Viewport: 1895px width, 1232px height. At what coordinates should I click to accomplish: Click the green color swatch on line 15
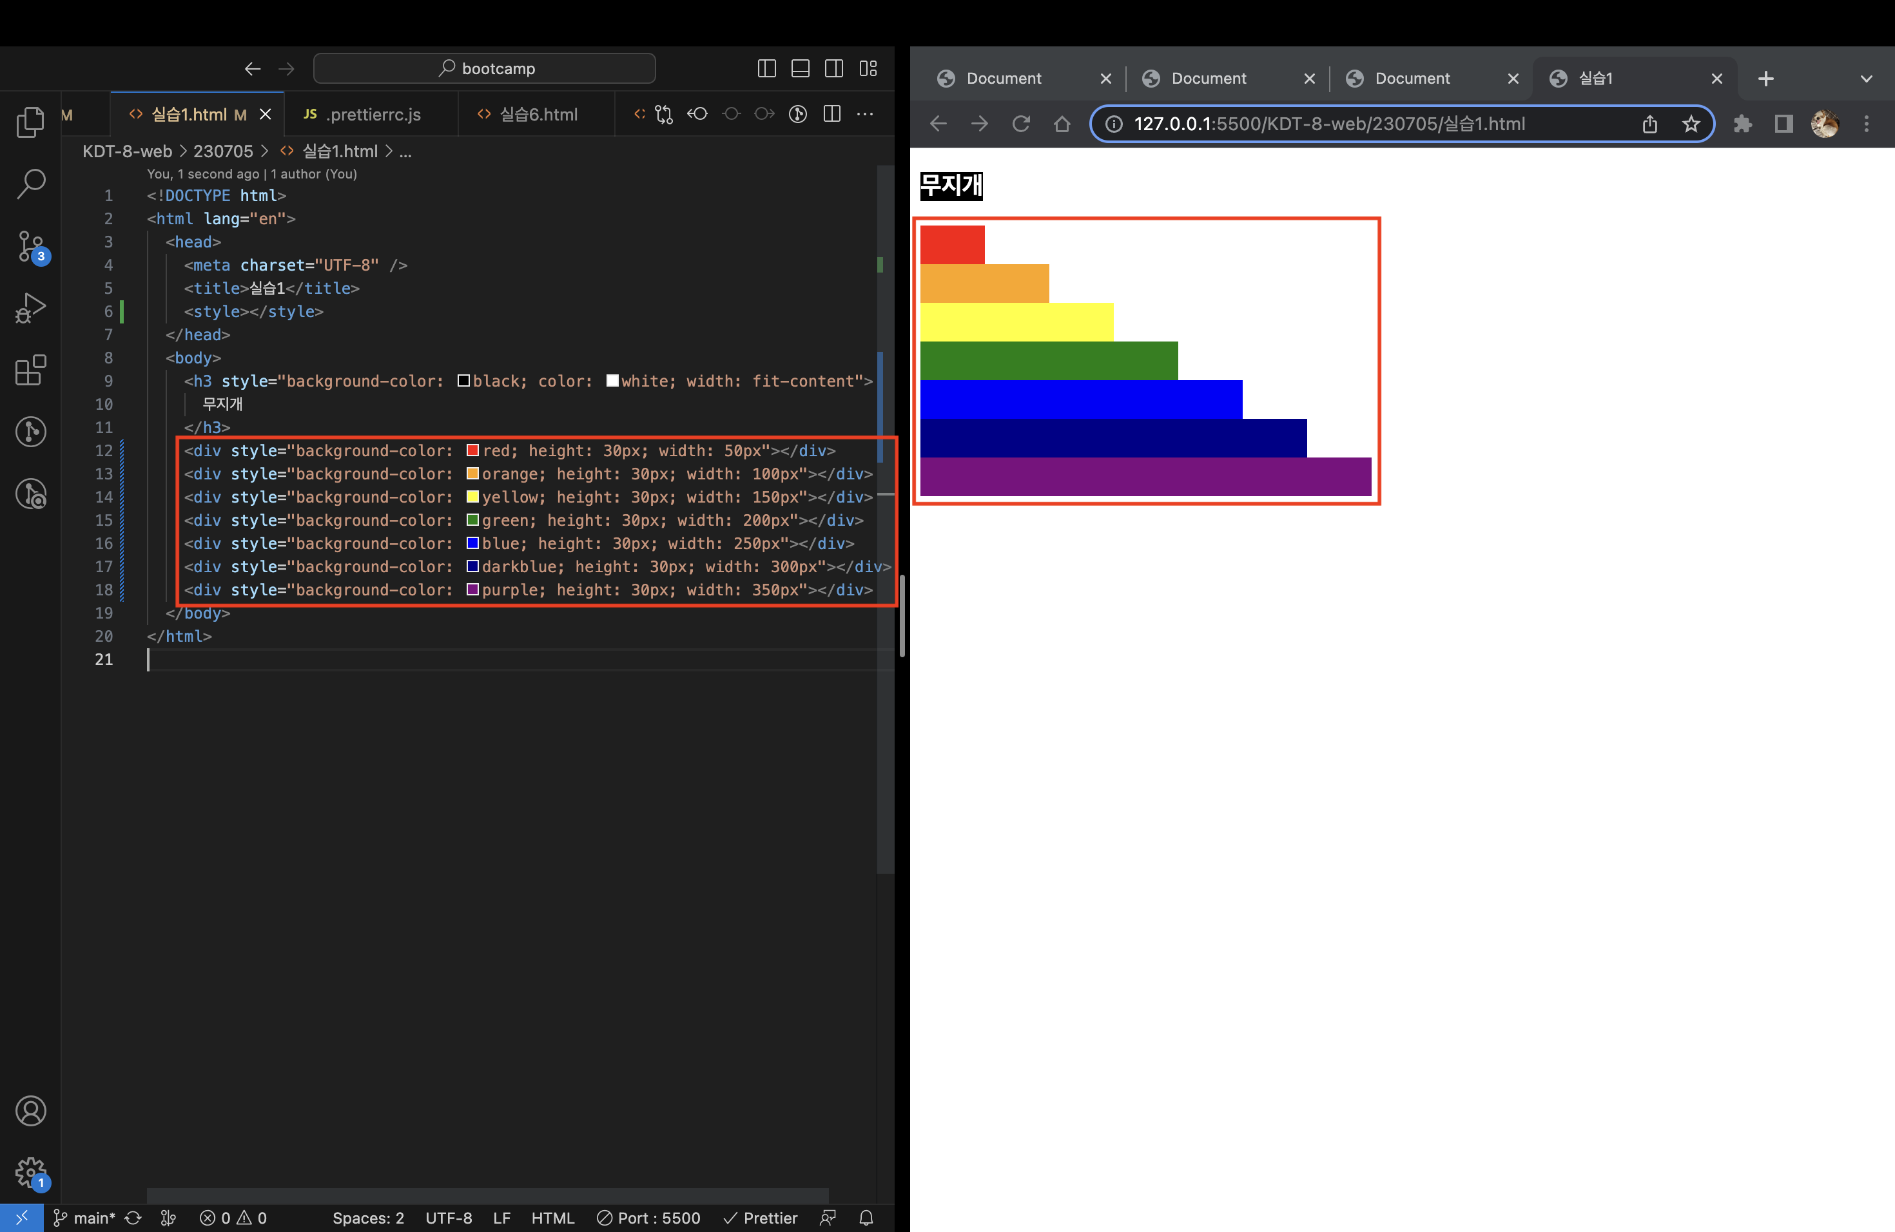tap(472, 521)
